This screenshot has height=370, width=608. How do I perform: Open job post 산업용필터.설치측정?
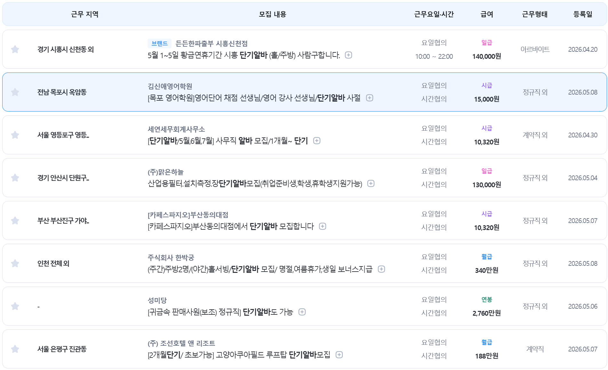[255, 183]
